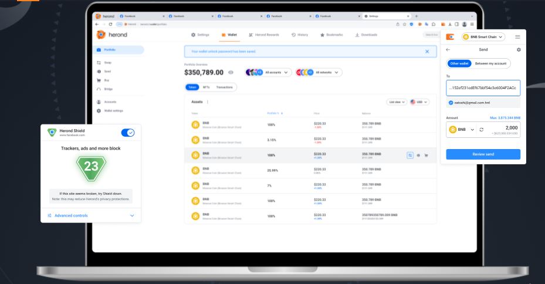The width and height of the screenshot is (545, 284).
Task: Click the gear icon in Send panel
Action: point(518,50)
